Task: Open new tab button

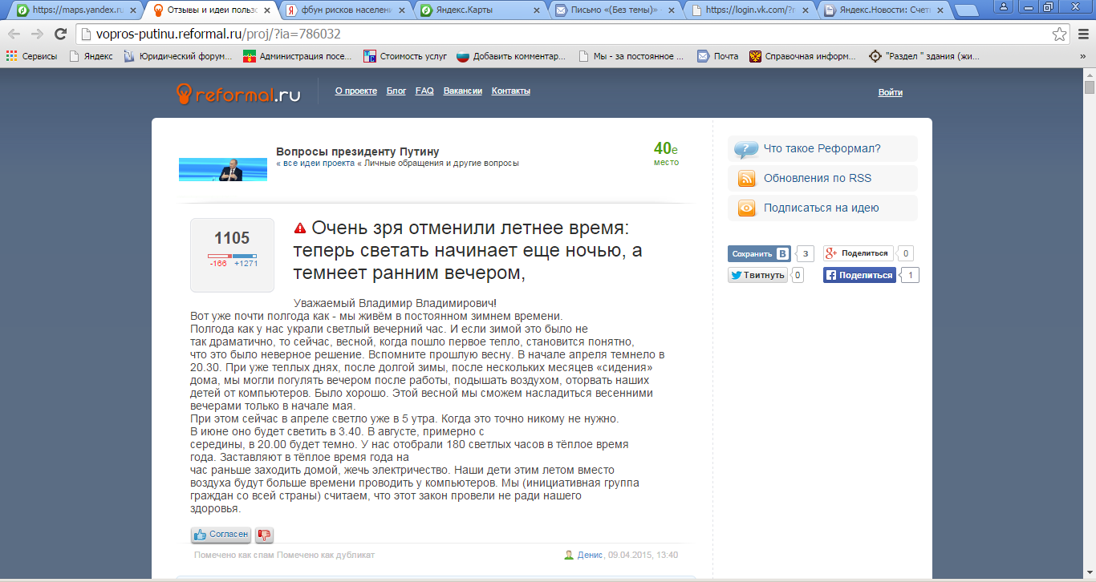Action: click(x=966, y=11)
